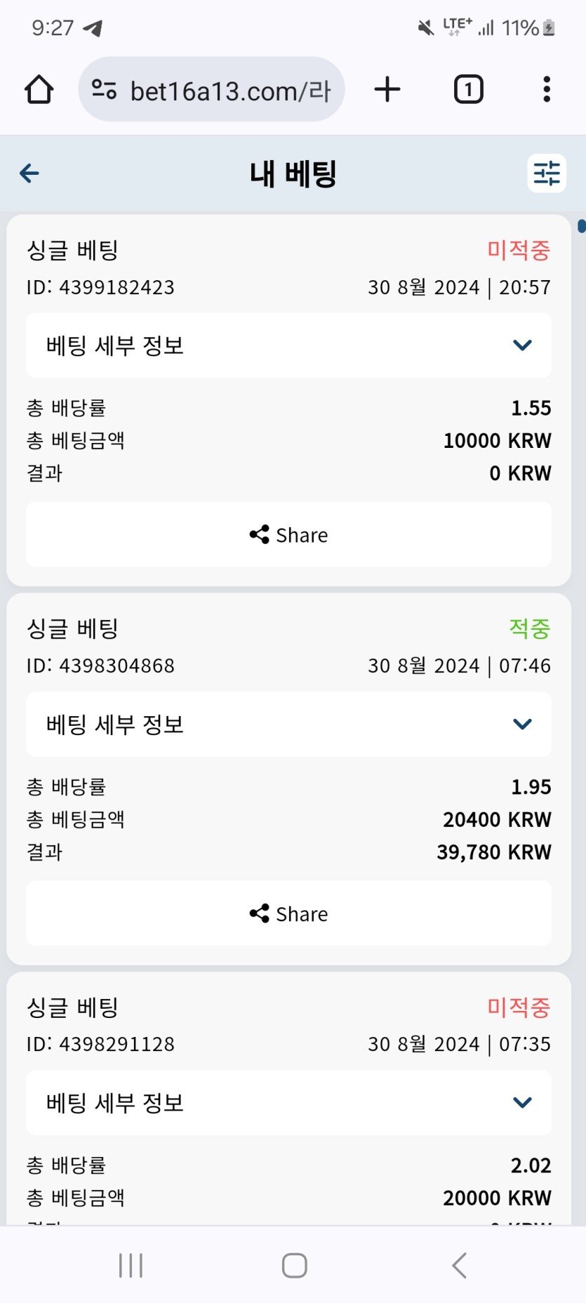
Task: Tap the browser home icon
Action: pos(39,90)
